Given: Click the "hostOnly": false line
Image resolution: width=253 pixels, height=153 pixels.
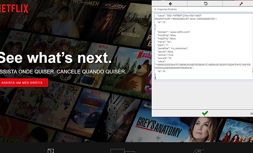Looking at the screenshot, I should [x=167, y=35].
